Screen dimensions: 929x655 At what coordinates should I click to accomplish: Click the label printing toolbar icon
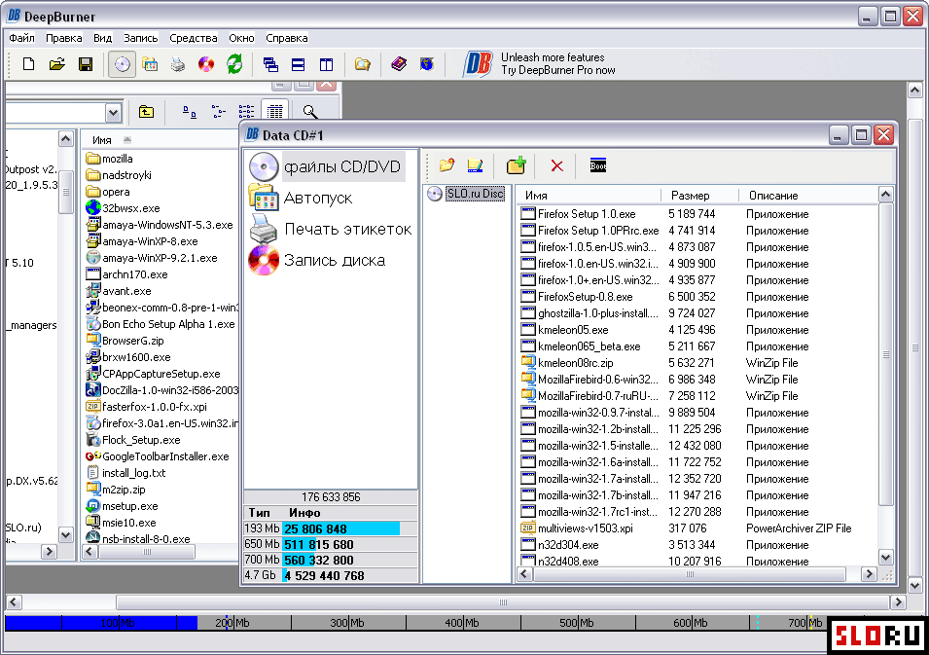coord(178,64)
